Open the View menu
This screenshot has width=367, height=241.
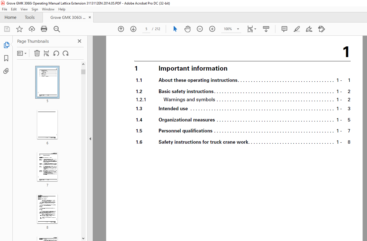click(24, 9)
